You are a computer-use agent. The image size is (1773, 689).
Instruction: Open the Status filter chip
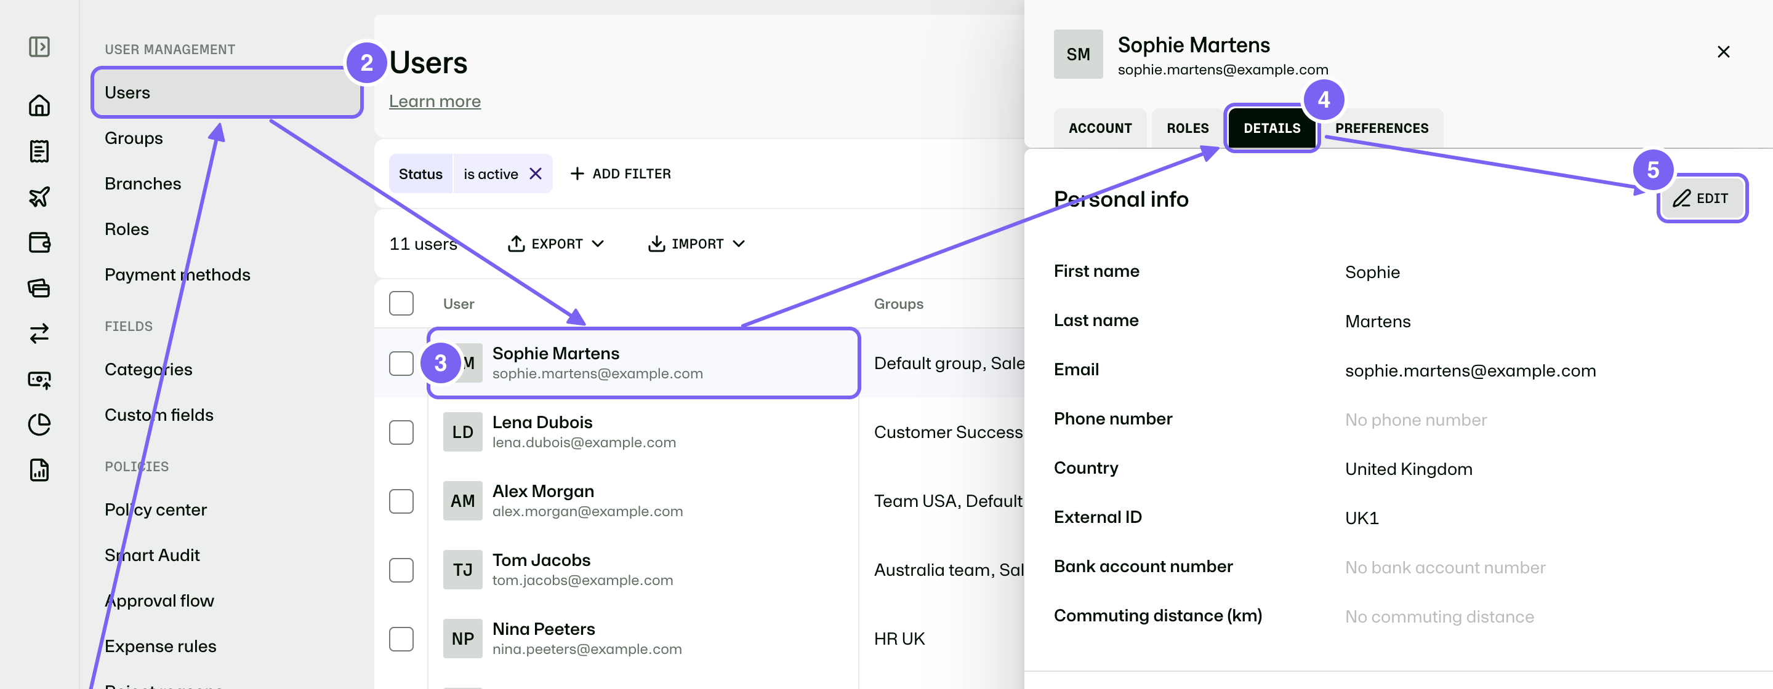tap(420, 174)
